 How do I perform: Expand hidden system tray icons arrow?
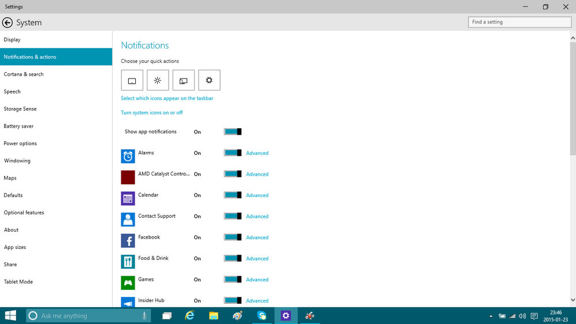pos(491,316)
